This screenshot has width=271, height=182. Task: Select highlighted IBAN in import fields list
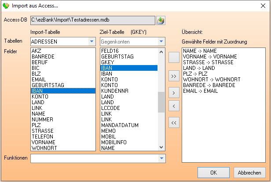click(63, 91)
